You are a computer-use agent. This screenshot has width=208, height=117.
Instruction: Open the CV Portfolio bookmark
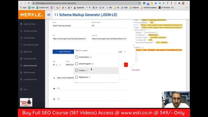166,8
